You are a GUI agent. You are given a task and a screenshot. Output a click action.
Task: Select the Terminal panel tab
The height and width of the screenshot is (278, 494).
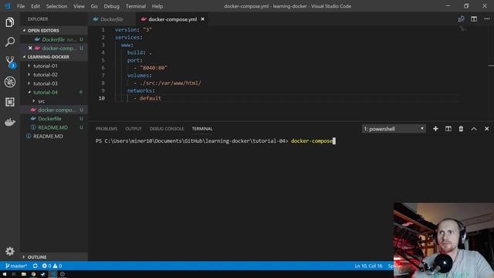point(202,129)
